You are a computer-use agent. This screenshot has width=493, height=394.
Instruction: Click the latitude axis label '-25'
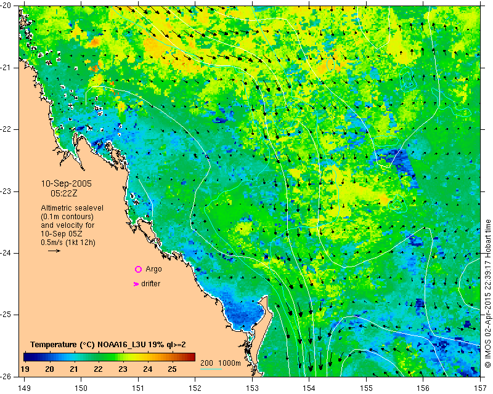6,315
